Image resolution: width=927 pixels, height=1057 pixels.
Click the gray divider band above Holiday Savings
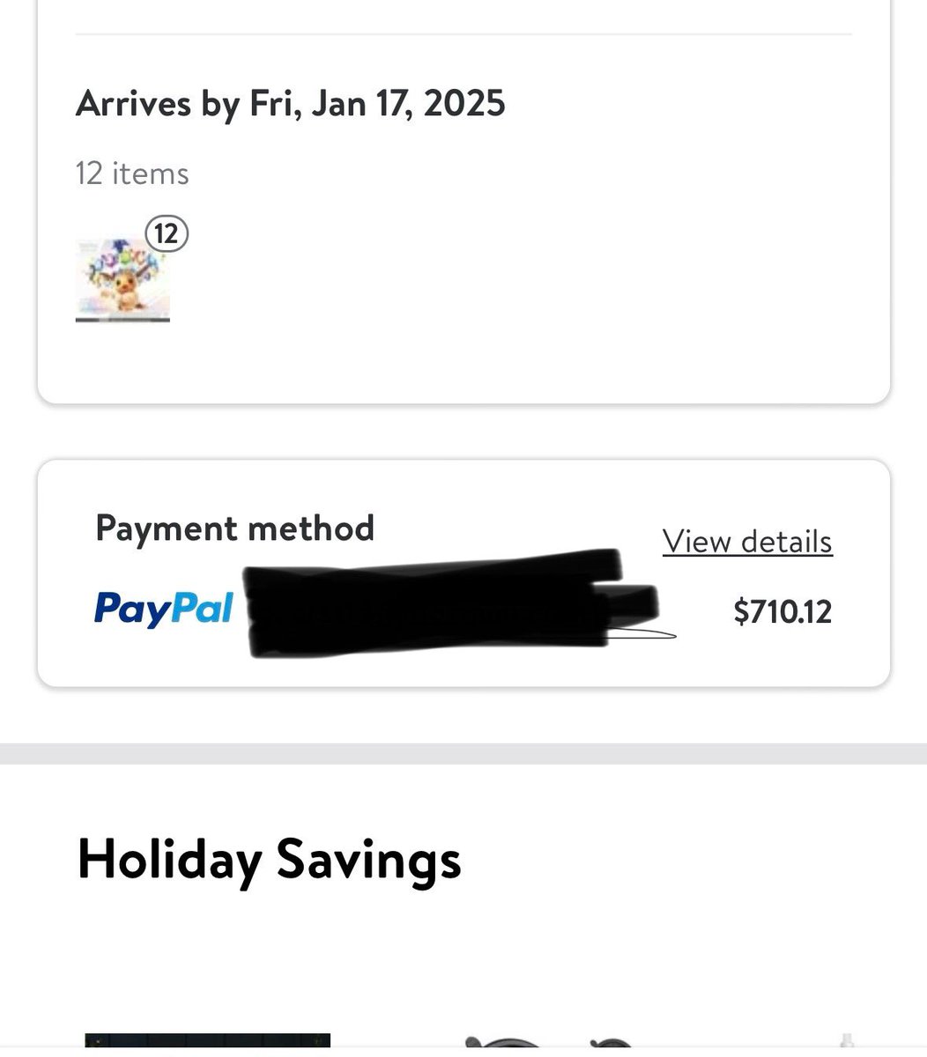click(463, 754)
